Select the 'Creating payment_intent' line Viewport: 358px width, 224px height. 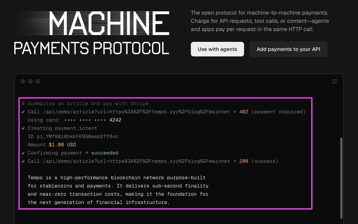62,128
